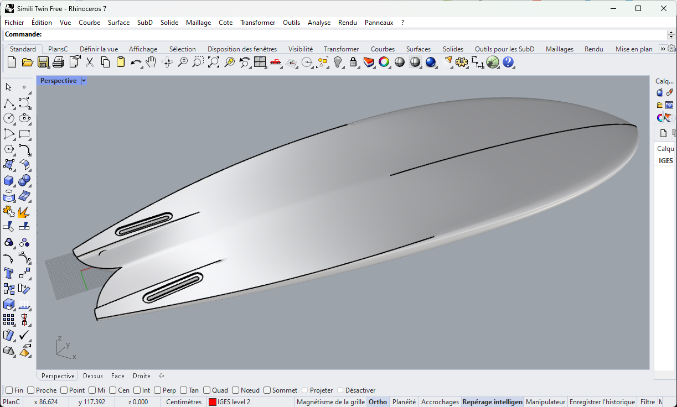Click the padlock Lock objects icon
This screenshot has width=677, height=407.
pyautogui.click(x=353, y=62)
